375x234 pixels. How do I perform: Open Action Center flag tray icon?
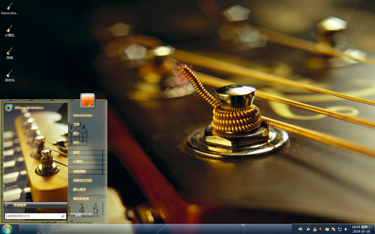coord(333,229)
